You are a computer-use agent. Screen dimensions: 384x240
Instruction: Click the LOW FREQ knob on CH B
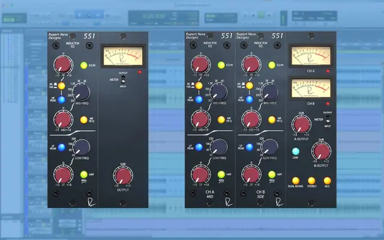pos(269,147)
